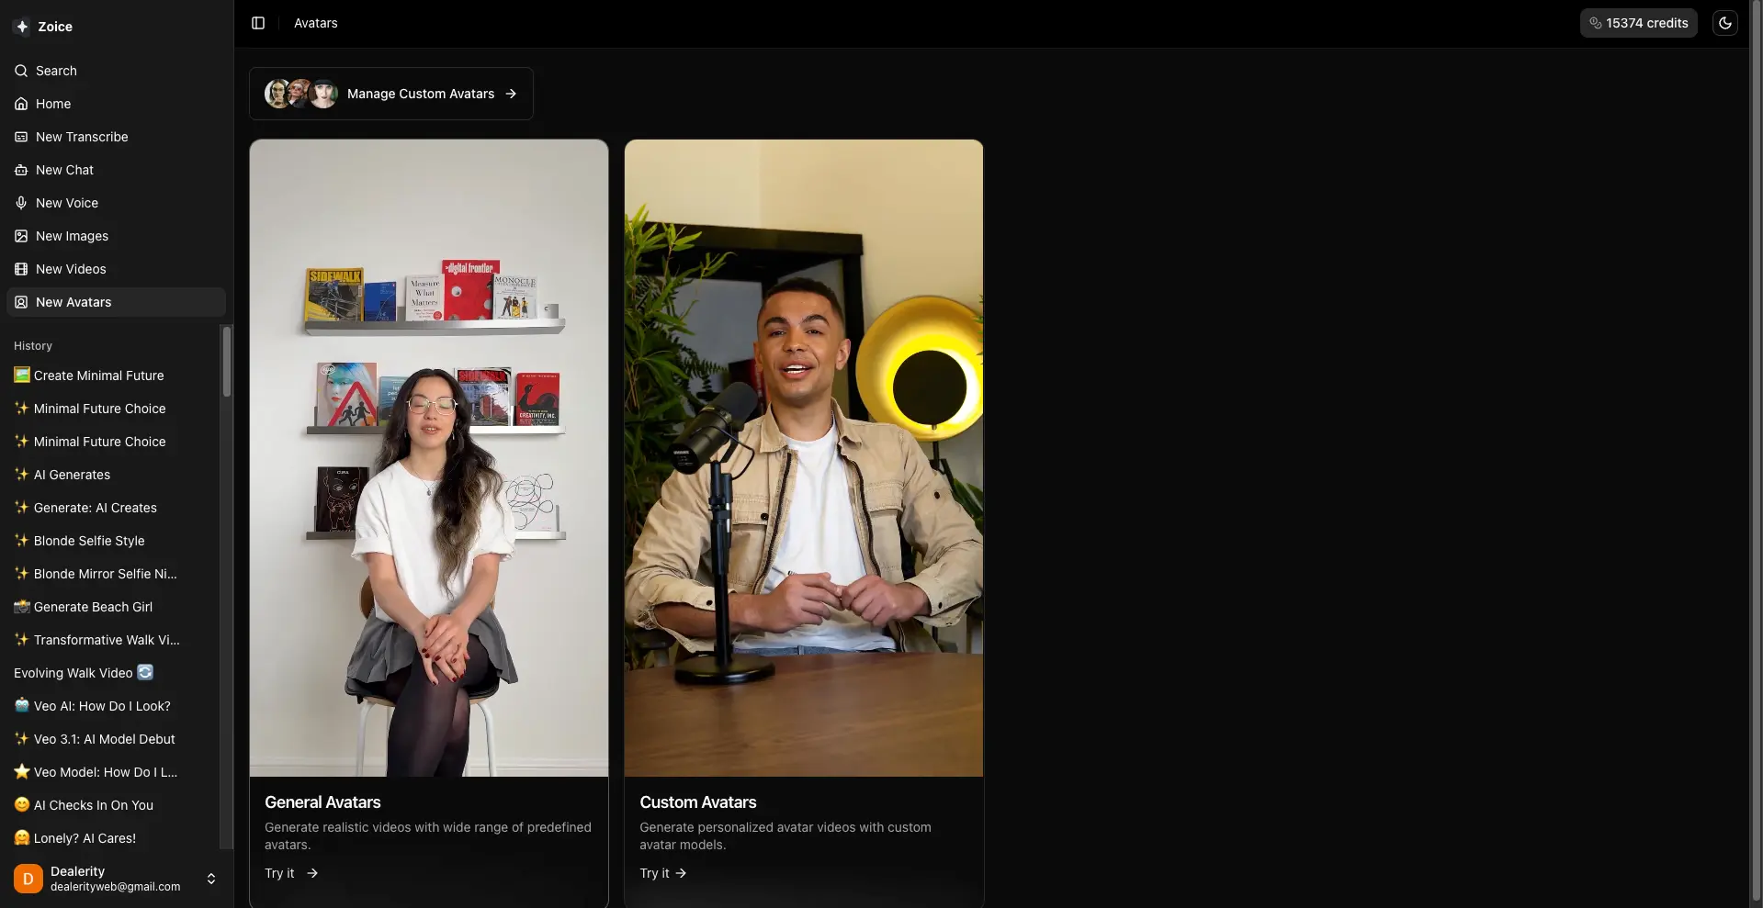The height and width of the screenshot is (908, 1763).
Task: Click the 15374 credits button
Action: tap(1638, 23)
